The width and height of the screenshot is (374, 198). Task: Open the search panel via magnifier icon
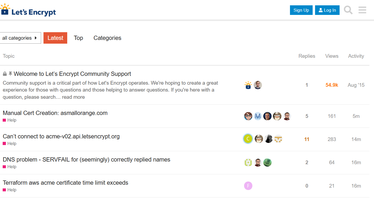tap(348, 10)
